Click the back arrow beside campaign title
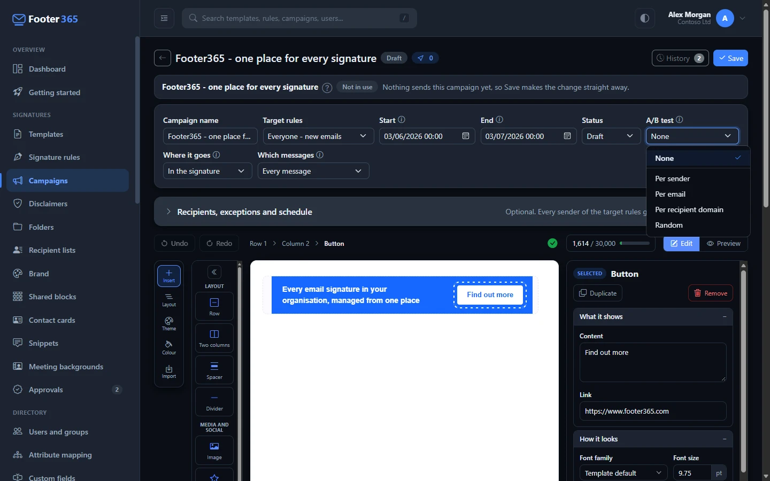Viewport: 770px width, 481px height. coord(163,58)
